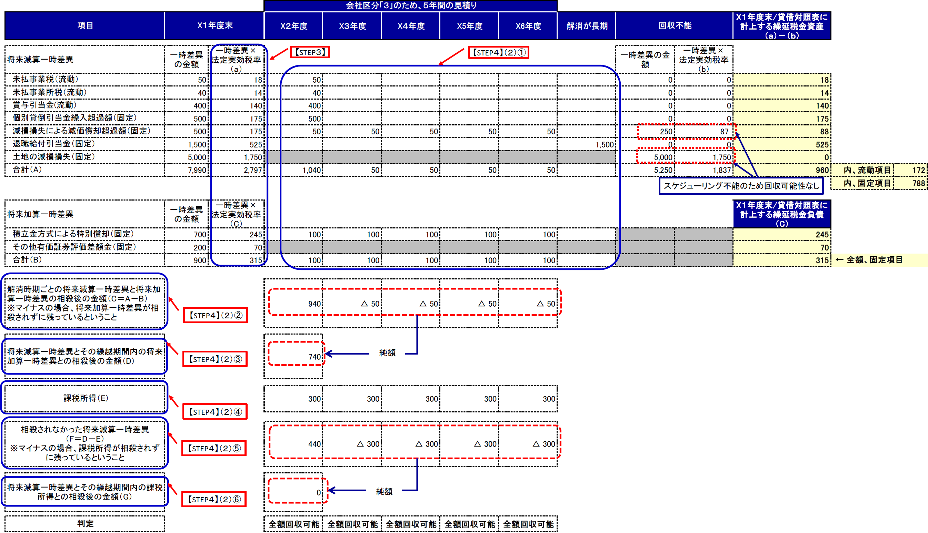Click the 解消が長期 header cell

click(x=587, y=26)
